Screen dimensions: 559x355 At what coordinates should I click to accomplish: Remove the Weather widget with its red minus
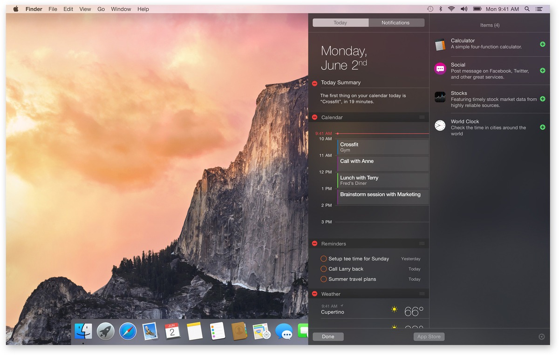point(314,294)
